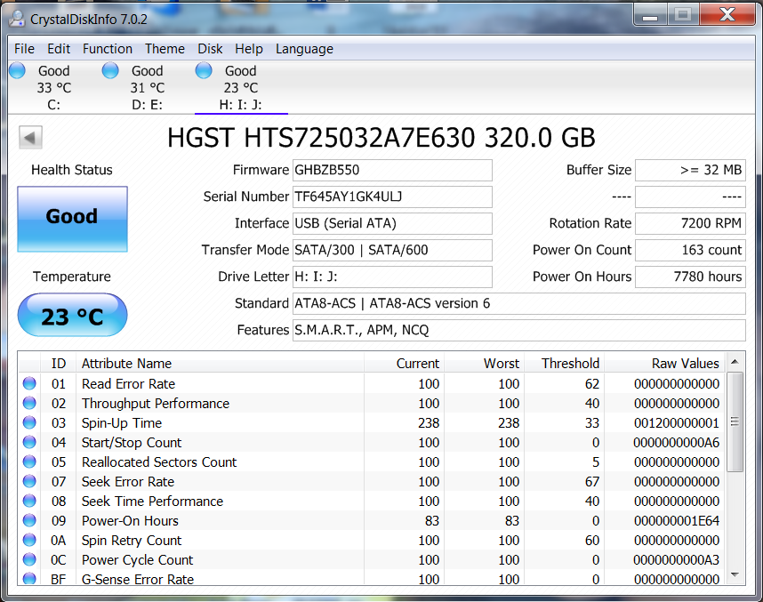Select the Read Error Rate row

tap(372, 384)
